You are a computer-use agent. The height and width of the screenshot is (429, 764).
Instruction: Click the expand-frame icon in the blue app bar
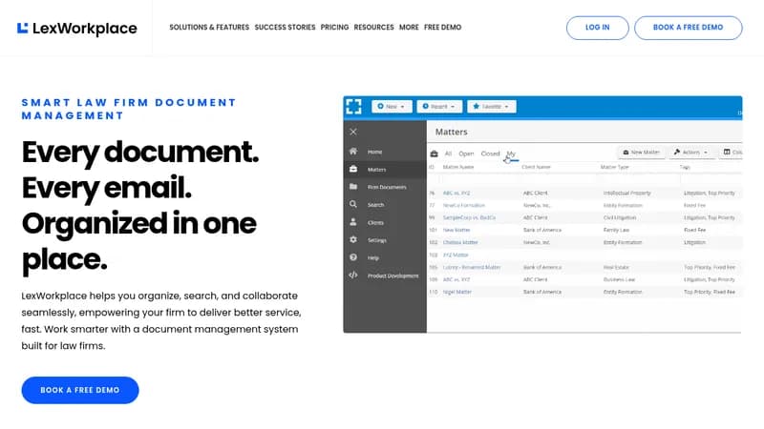point(353,106)
